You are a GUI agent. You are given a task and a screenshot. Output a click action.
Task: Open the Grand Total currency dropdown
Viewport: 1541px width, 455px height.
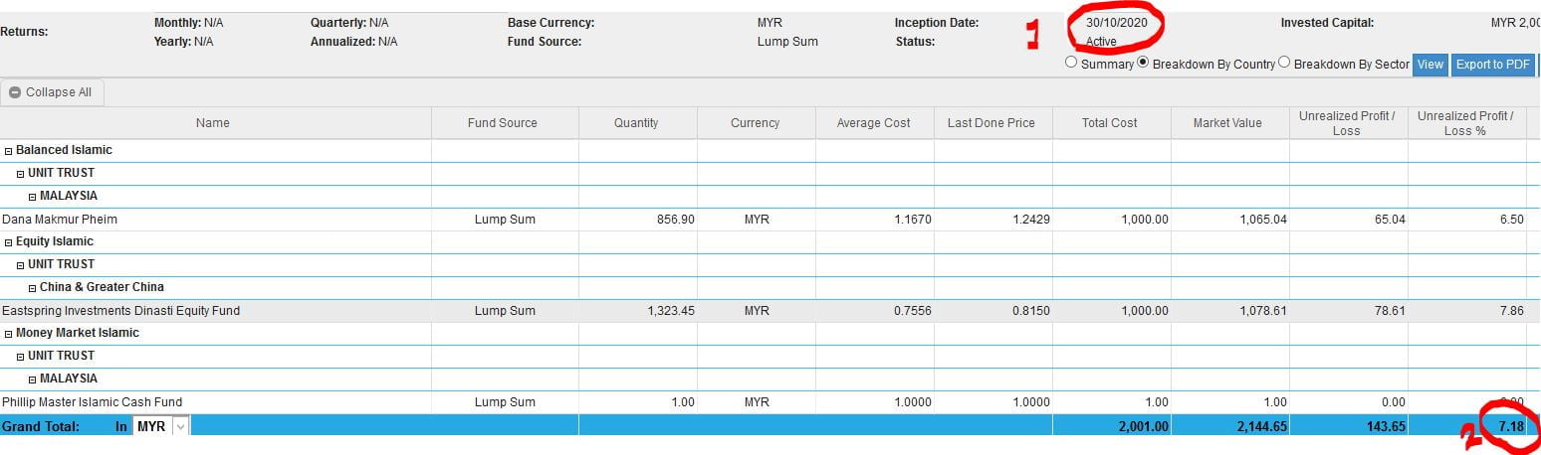180,426
